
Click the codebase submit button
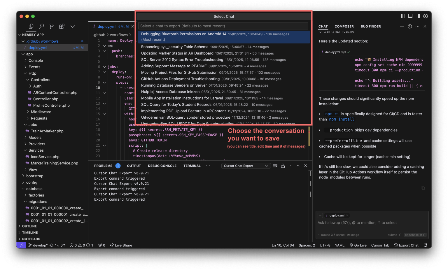coord(415,235)
